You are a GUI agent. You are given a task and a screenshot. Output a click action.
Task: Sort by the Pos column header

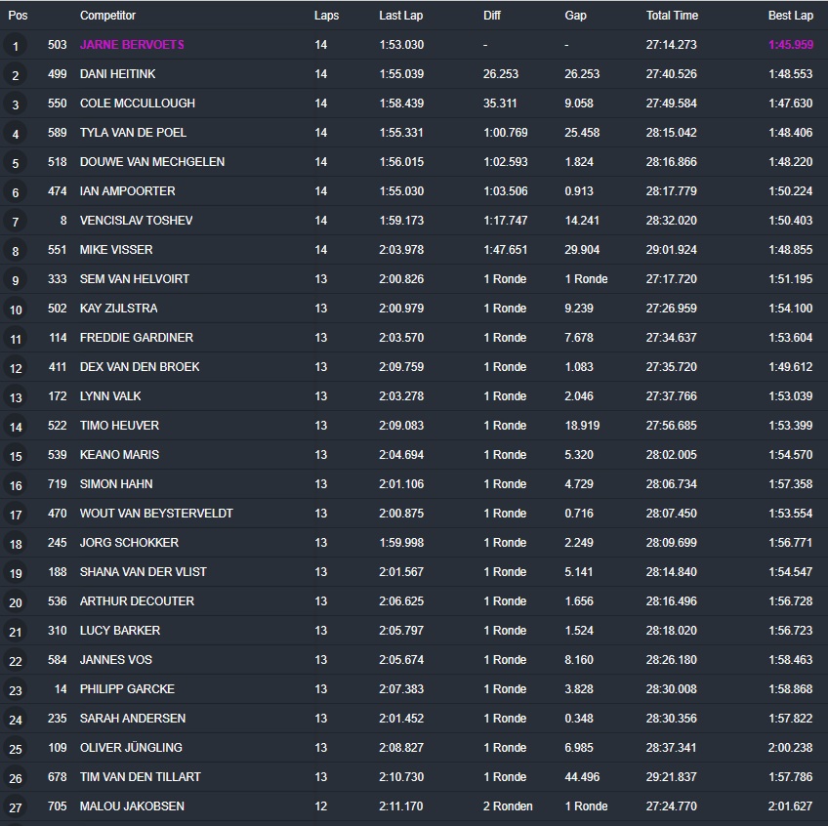[18, 16]
